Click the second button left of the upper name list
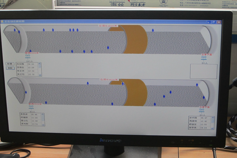Viewport: 237px width, 158px height. tap(10, 68)
